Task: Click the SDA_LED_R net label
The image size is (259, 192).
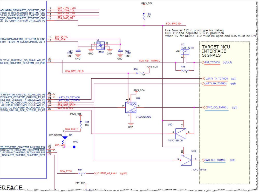Action: tap(72, 129)
